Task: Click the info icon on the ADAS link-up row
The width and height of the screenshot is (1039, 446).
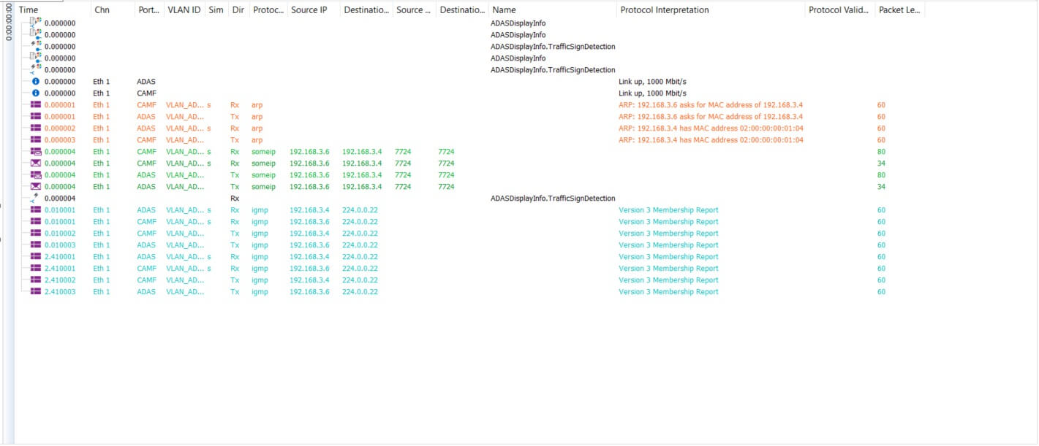Action: tap(36, 82)
